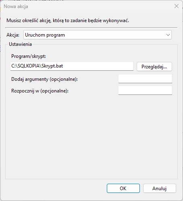Click the Program/skrypt label
This screenshot has width=183, height=201.
[29, 56]
